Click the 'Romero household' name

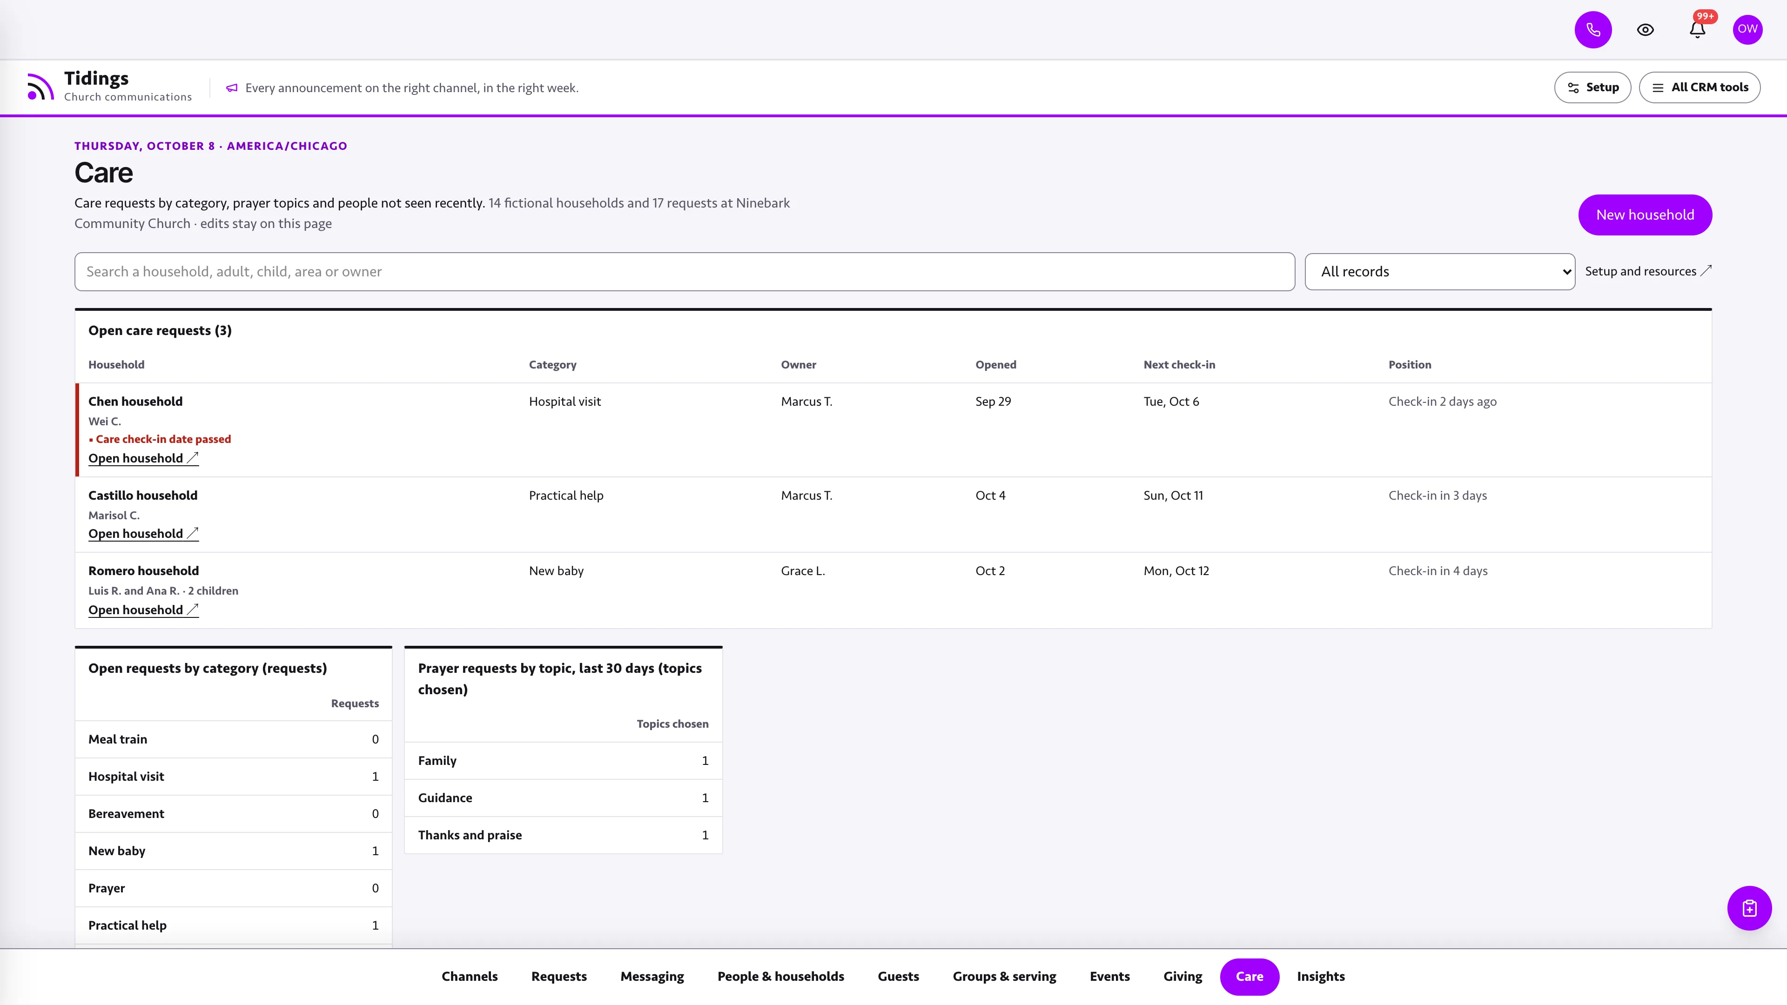(144, 571)
